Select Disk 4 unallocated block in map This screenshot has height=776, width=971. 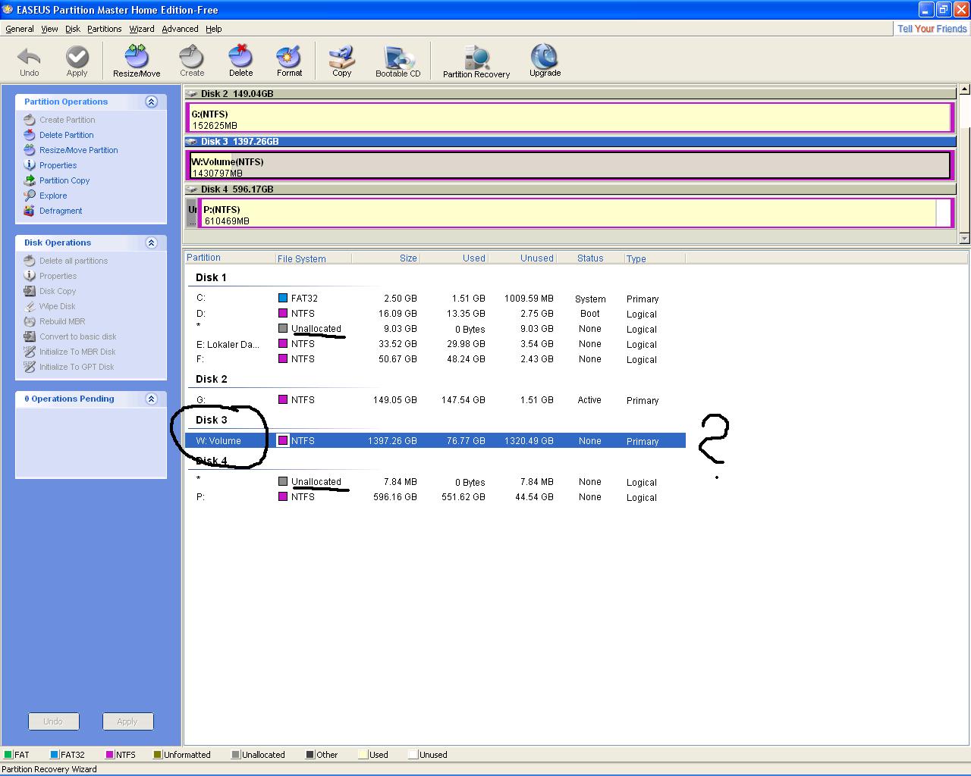pyautogui.click(x=192, y=214)
